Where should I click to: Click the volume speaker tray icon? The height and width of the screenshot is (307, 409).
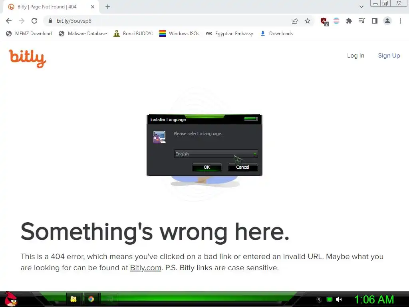coord(339,299)
